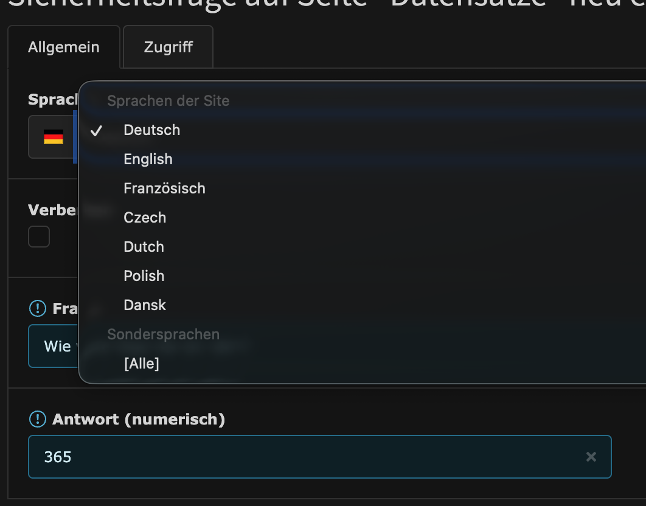Screen dimensions: 646x506
Task: Pick Dansk from the language options
Action: [x=145, y=305]
